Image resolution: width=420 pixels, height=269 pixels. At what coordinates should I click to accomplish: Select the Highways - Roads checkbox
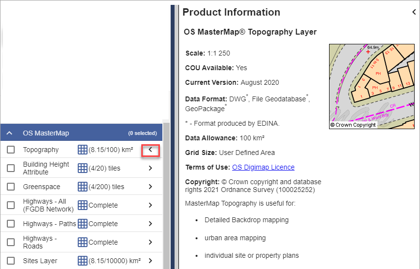click(11, 242)
